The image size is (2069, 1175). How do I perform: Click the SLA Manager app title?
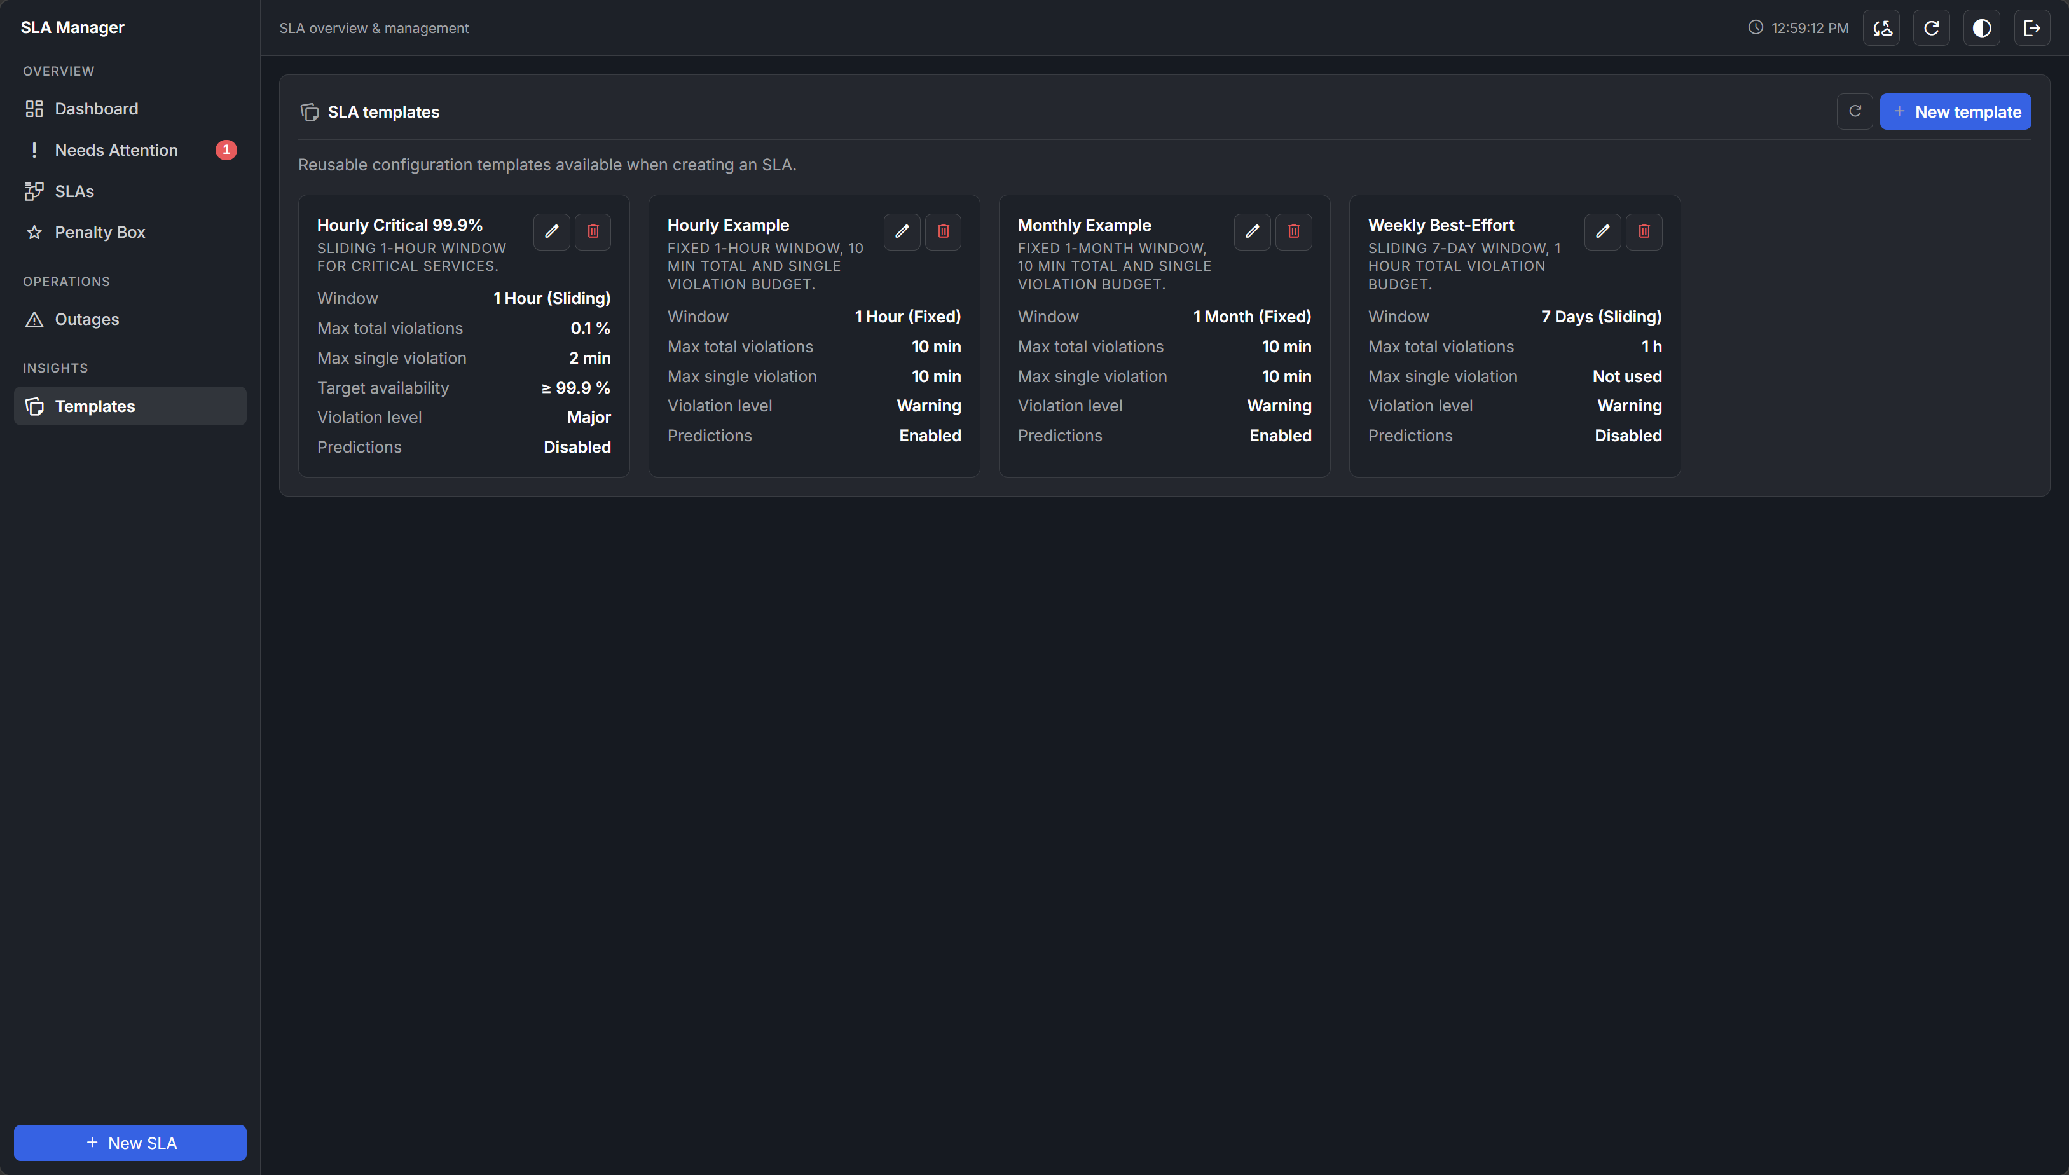[72, 27]
